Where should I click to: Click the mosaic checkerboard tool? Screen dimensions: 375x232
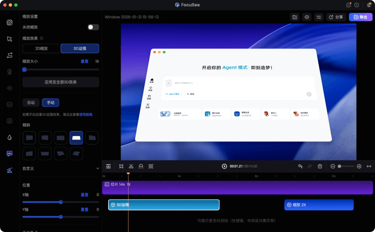click(151, 166)
